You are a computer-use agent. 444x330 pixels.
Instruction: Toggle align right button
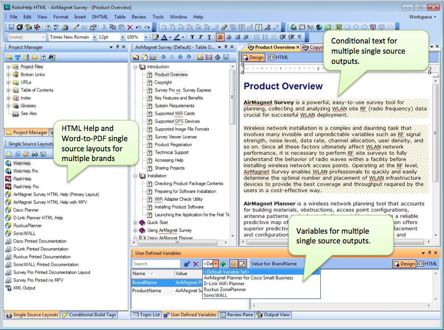(238, 37)
